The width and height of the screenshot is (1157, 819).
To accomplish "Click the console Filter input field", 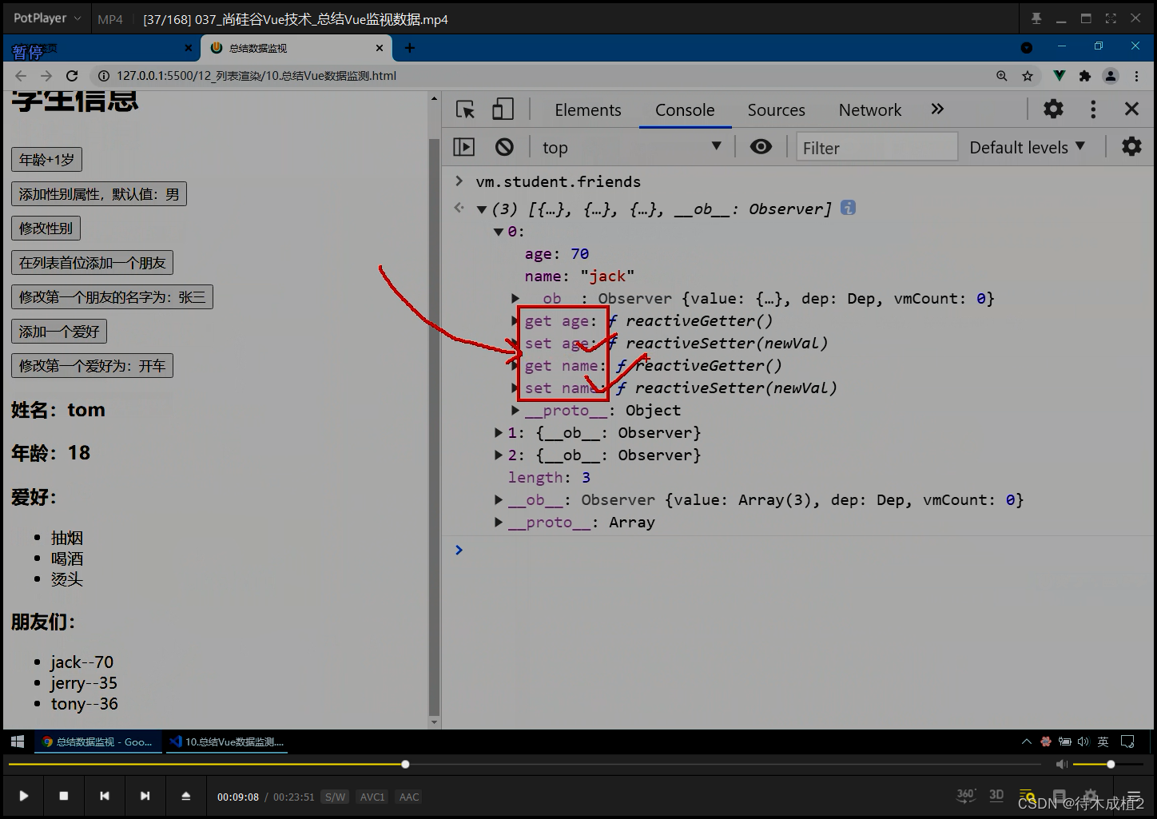I will click(x=877, y=148).
